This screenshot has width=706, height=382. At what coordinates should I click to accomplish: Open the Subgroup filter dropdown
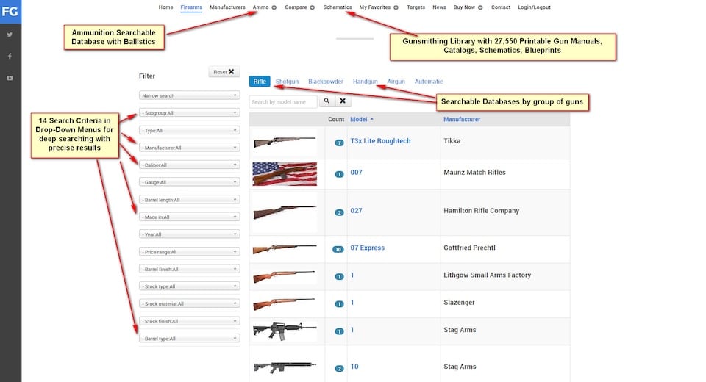(189, 113)
